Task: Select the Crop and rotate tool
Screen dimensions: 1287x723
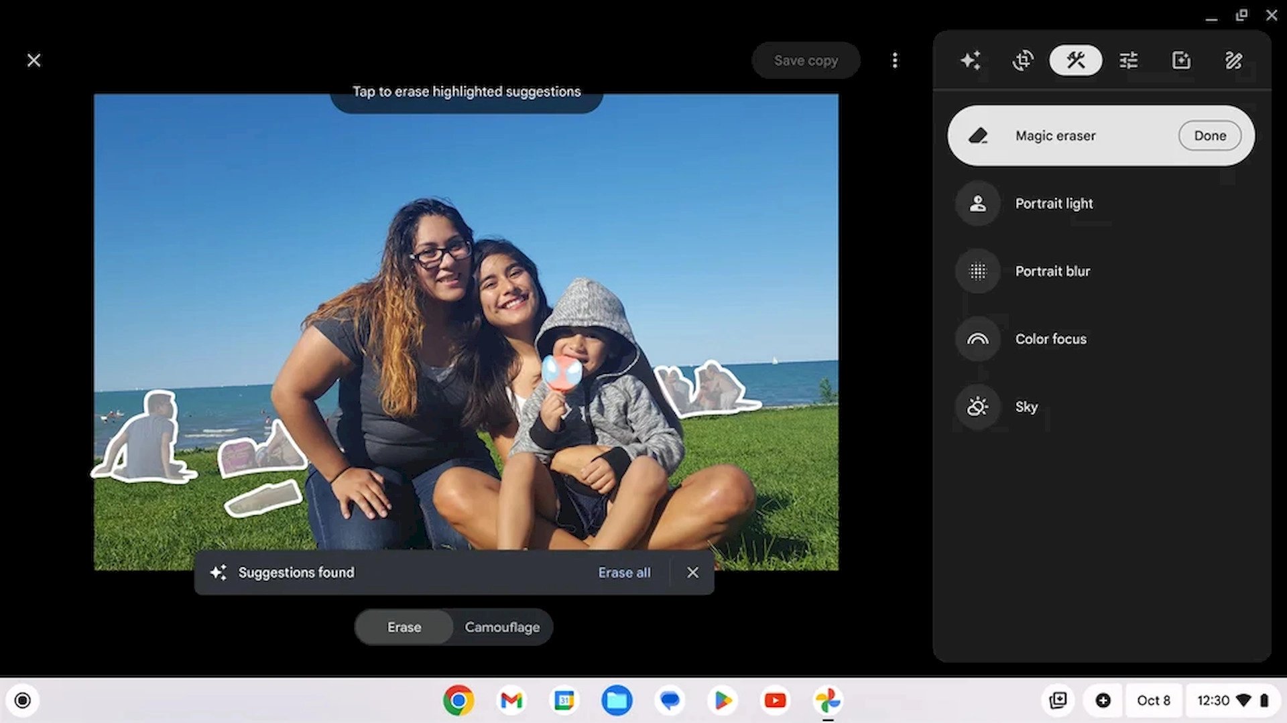Action: click(1023, 60)
